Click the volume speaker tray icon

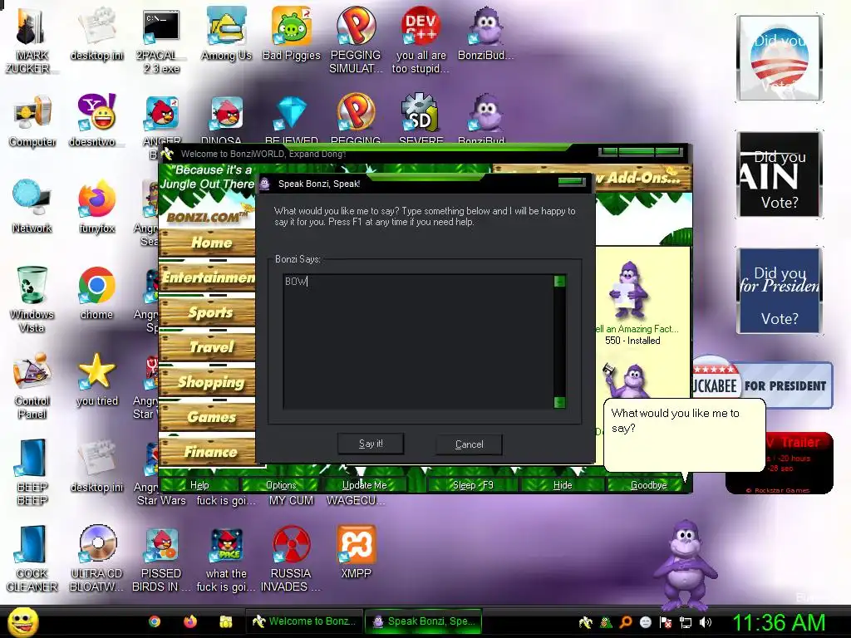click(x=706, y=622)
